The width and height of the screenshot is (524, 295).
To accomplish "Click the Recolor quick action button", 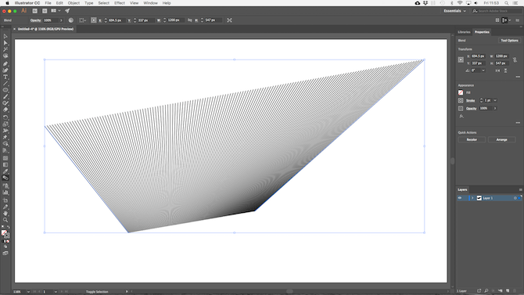I will (x=472, y=139).
